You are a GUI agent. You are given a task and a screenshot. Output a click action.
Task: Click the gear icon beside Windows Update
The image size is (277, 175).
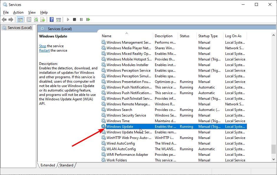coord(103,126)
